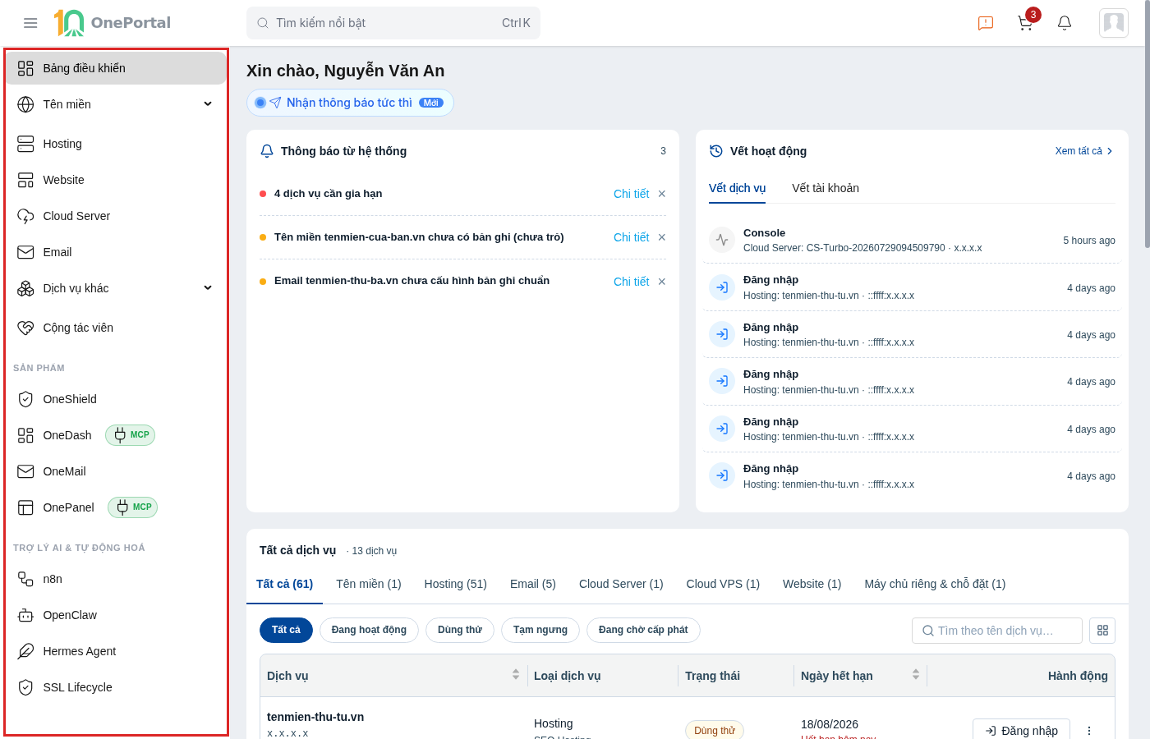Select the Tất cả (61) services tab
This screenshot has width=1150, height=739.
(284, 584)
